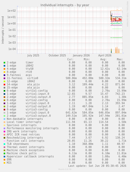Click the swatch beside Machine check polls
Screen dimensions: 130x172
tap(4, 153)
